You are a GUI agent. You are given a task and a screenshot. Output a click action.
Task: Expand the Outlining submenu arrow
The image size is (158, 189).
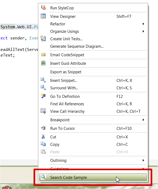click(x=143, y=160)
